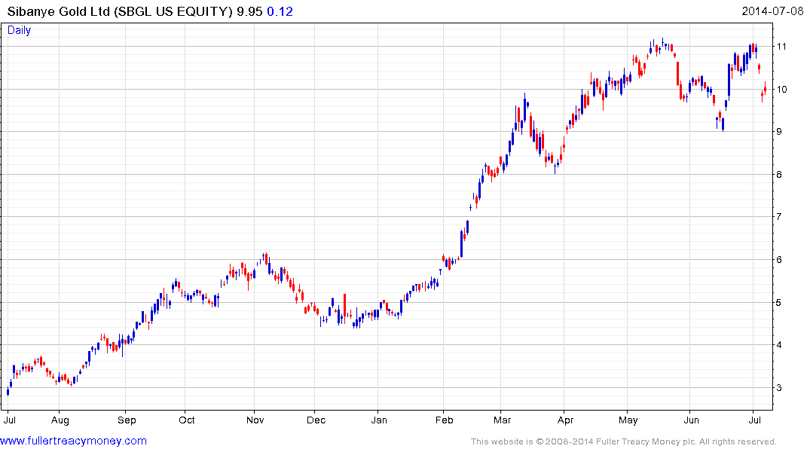Select the 'Daily' interval label
The image size is (810, 452).
[19, 30]
